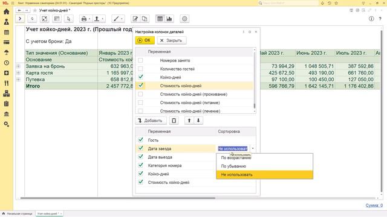This screenshot has width=387, height=217.
Task: Move selected variable down
Action: coord(198,121)
